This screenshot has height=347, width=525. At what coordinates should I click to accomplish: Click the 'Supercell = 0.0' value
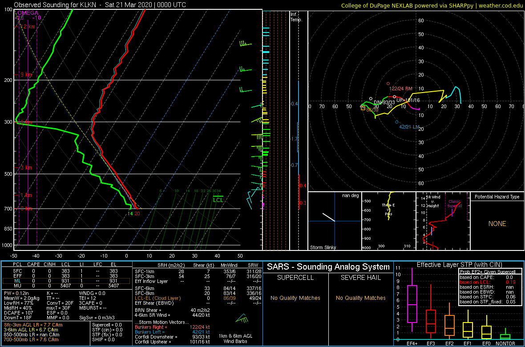point(107,325)
